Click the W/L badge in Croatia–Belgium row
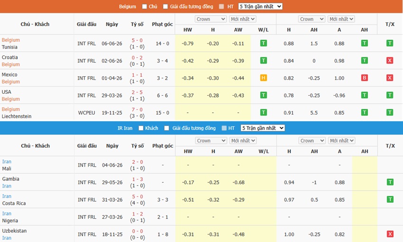403x242 pixels. coord(264,61)
